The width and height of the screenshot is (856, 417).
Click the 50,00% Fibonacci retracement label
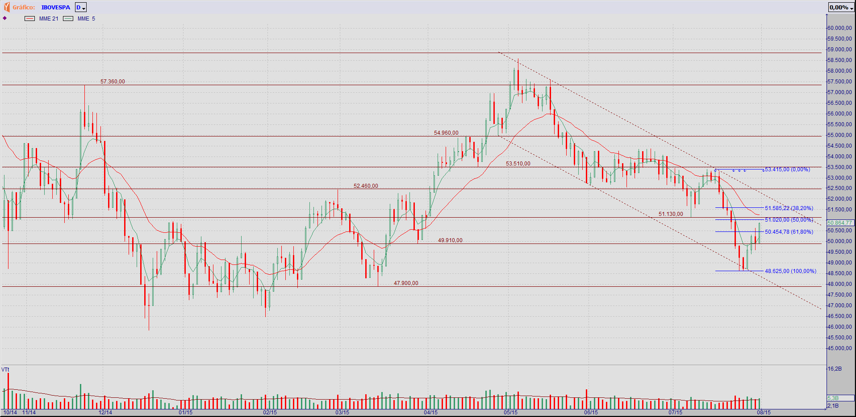(x=789, y=220)
